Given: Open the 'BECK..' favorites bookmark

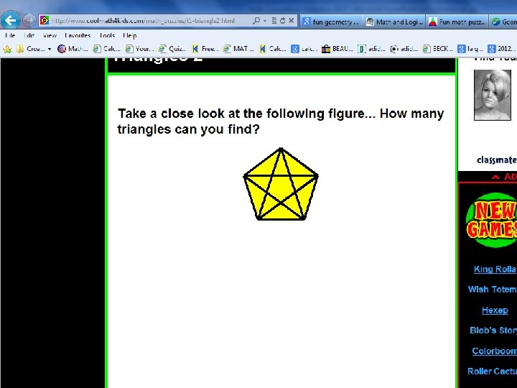Looking at the screenshot, I should point(437,49).
